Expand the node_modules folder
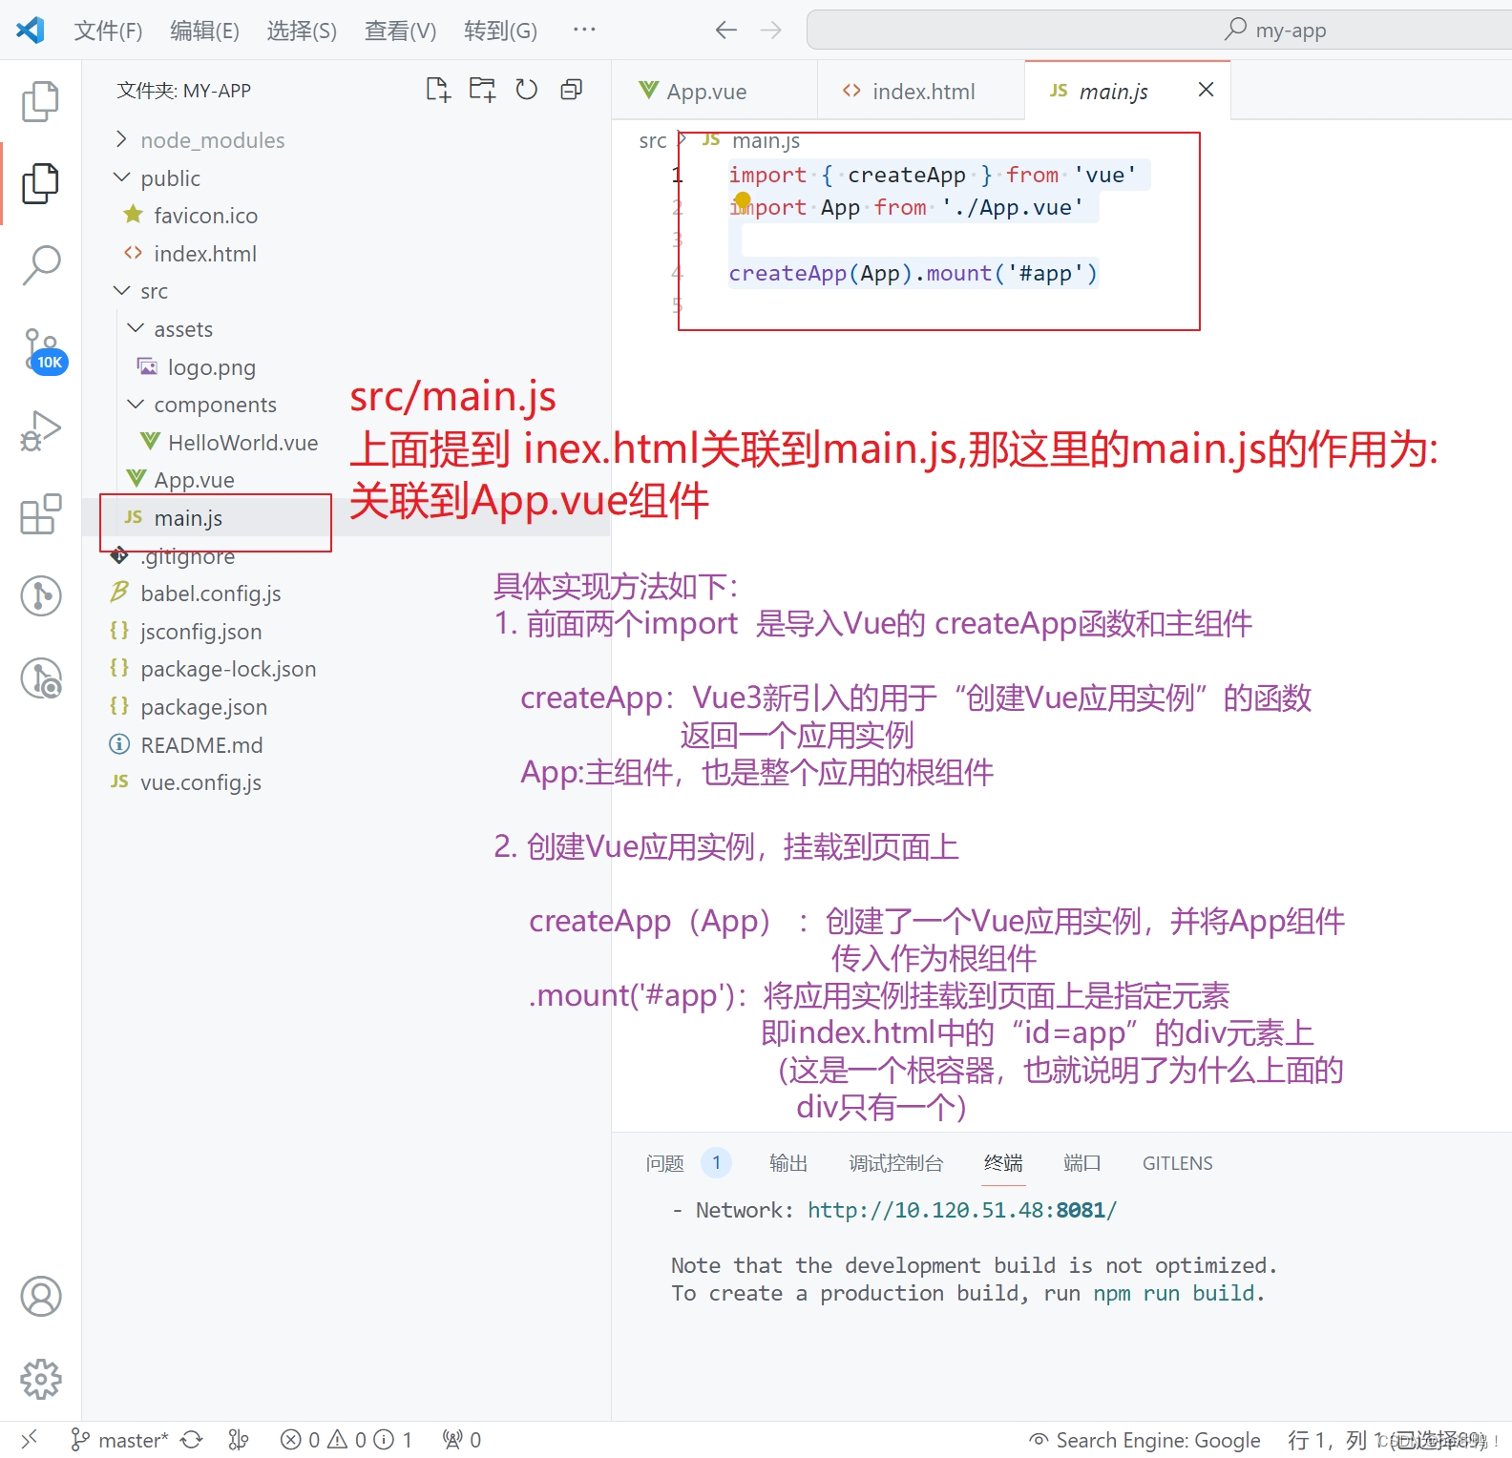1512x1458 pixels. (x=212, y=140)
